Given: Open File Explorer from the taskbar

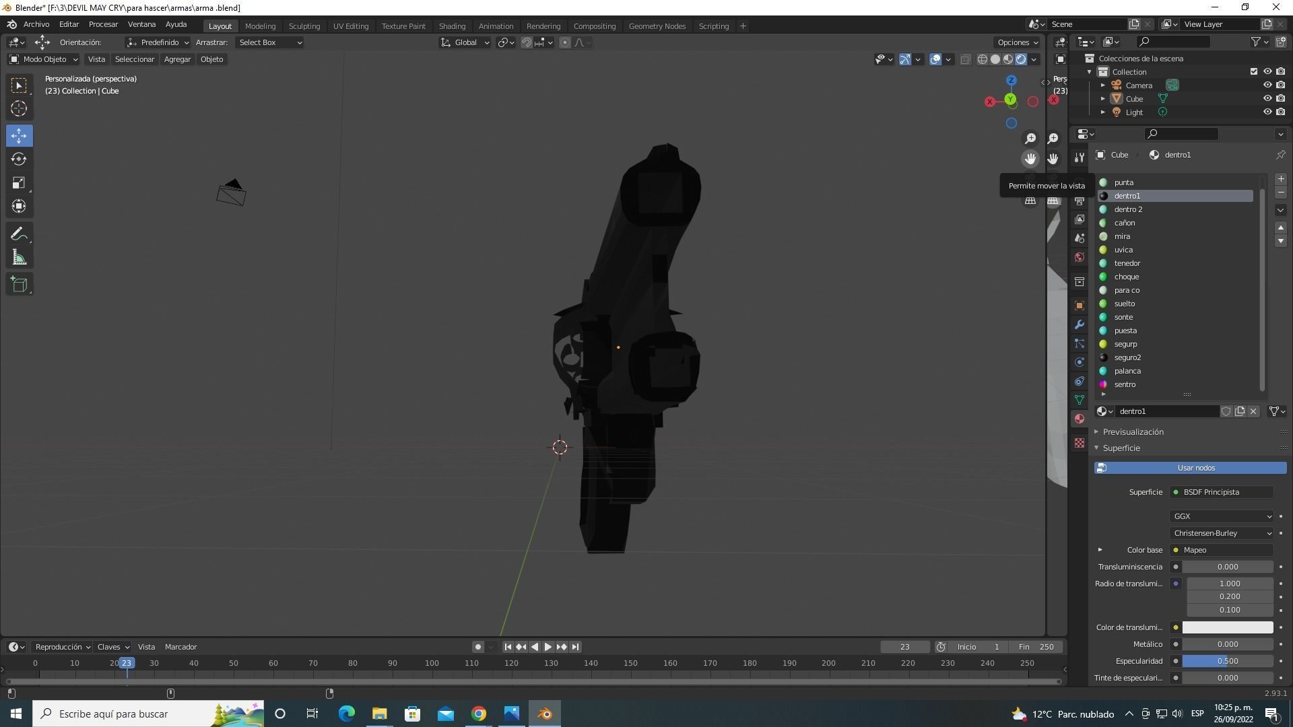Looking at the screenshot, I should 379,714.
